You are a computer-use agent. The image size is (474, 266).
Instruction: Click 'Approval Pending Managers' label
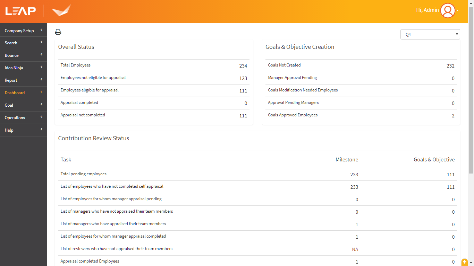293,103
